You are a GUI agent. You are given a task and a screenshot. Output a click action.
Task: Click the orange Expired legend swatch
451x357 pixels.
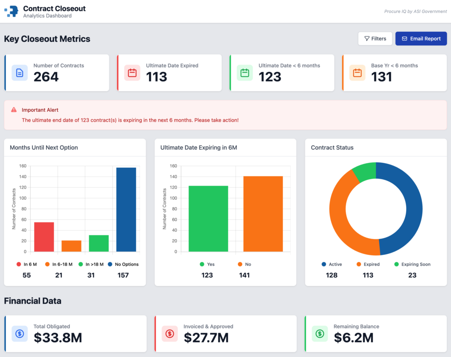pos(360,264)
